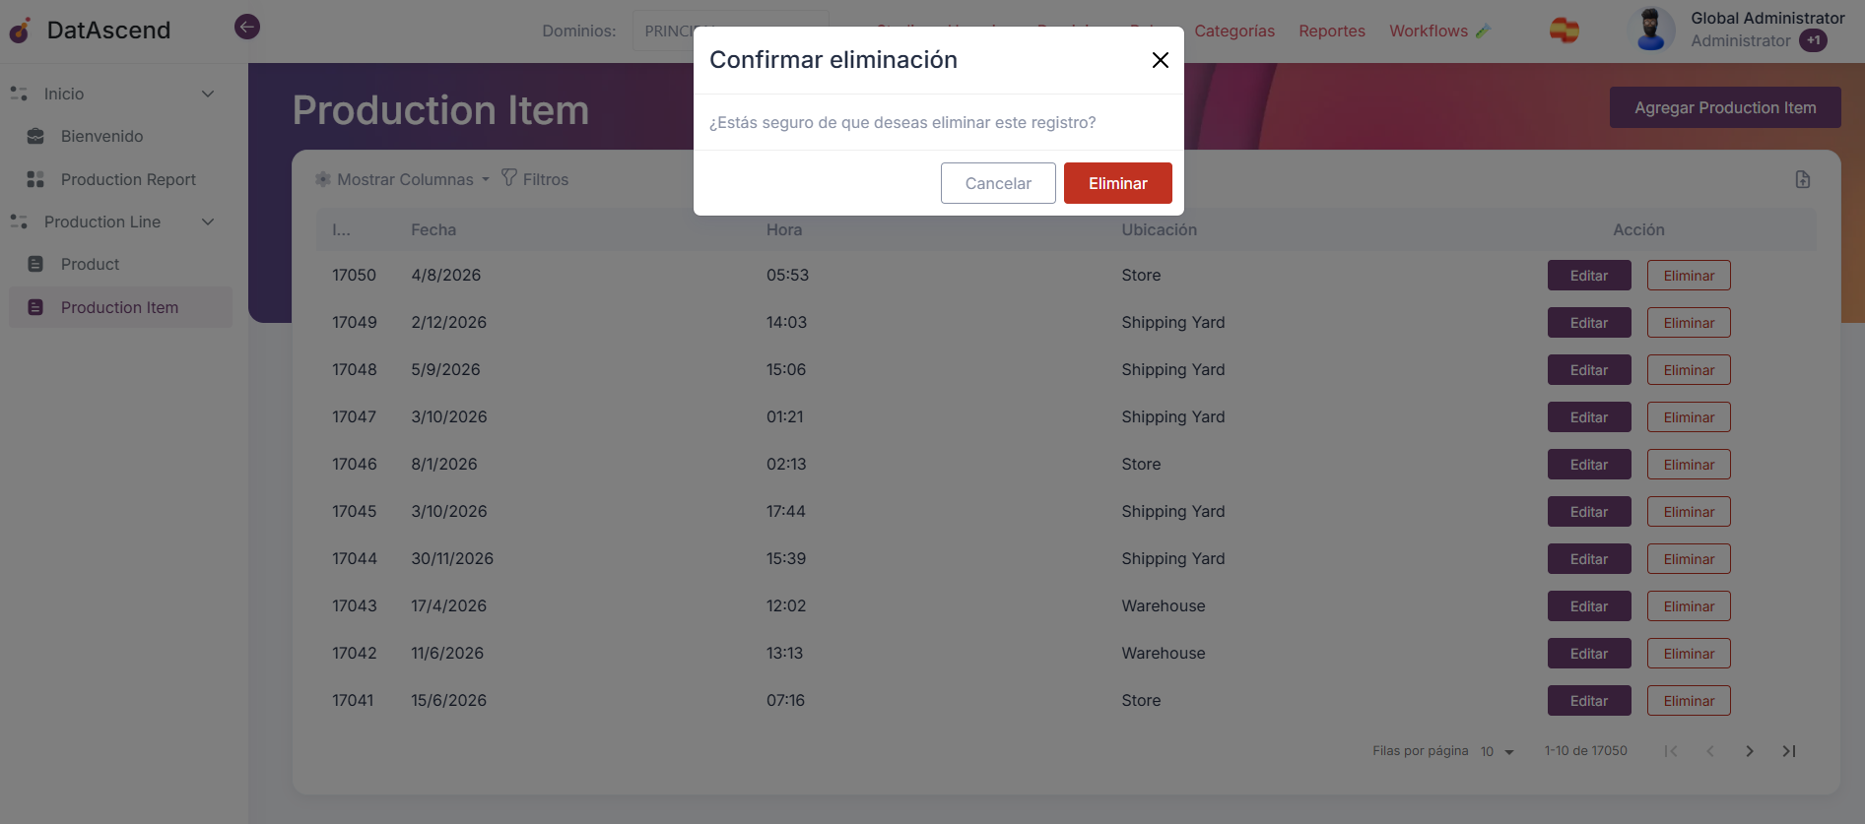The image size is (1865, 824).
Task: Click the DatAscend logo icon
Action: [x=20, y=31]
